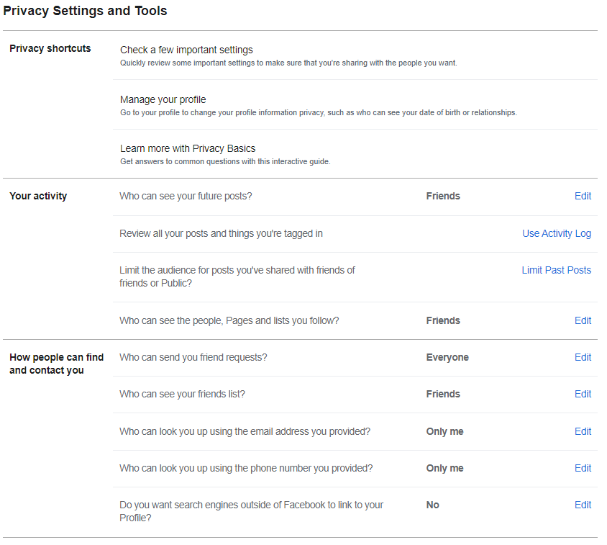Click 'Quickly review some important settings' description
607x545 pixels.
[288, 63]
